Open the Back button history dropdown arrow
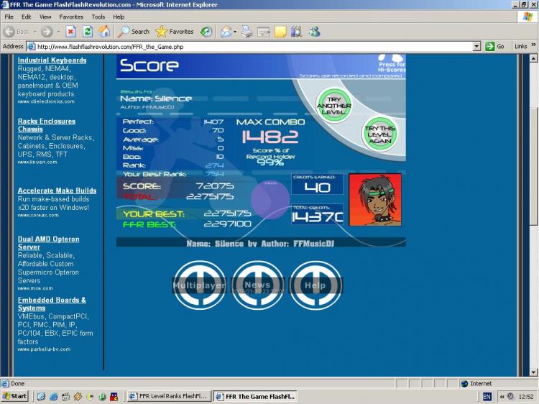Viewport: 539px width, 404px height. tap(34, 32)
